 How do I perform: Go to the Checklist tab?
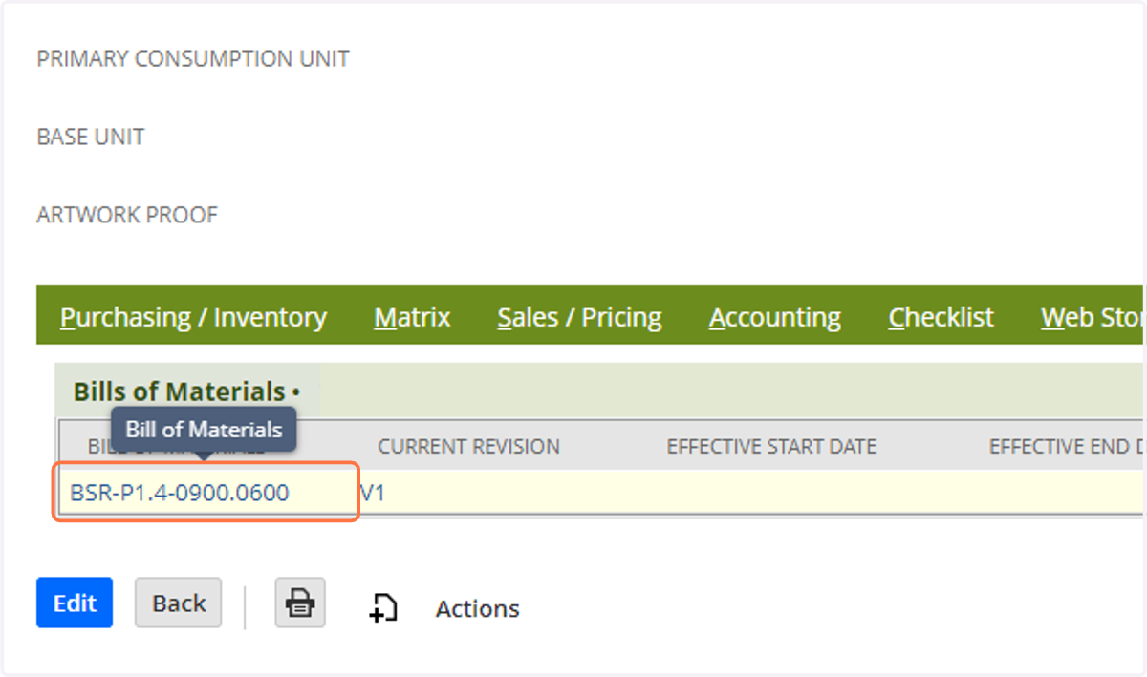(x=941, y=318)
